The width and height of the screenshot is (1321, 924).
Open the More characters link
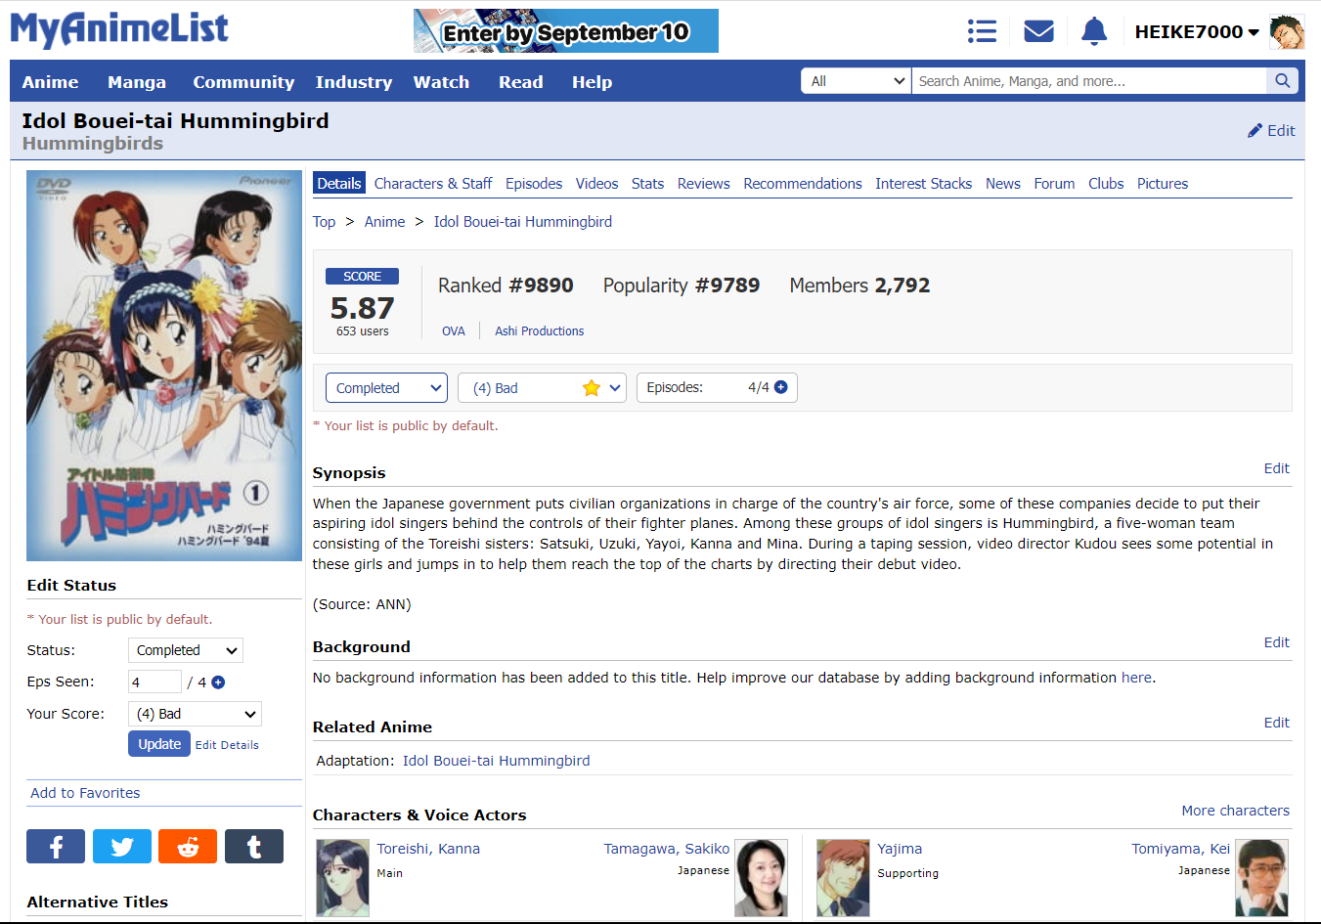(x=1235, y=811)
